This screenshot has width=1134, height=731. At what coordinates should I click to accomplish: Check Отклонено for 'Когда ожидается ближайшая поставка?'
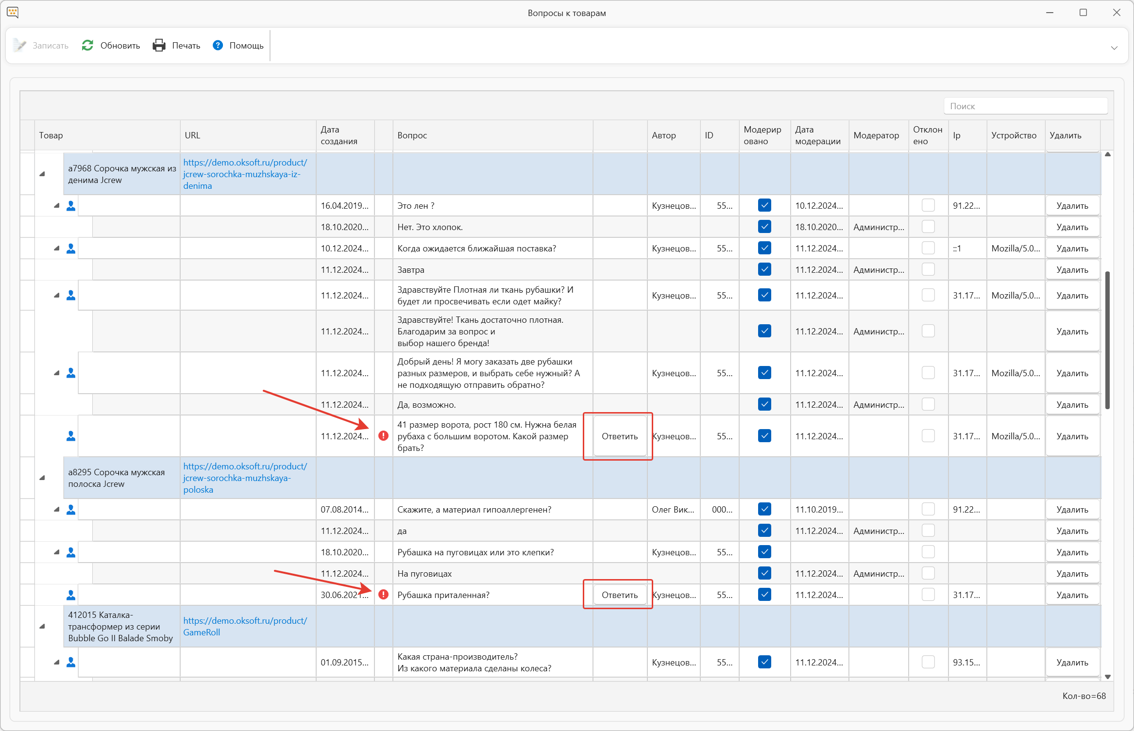tap(928, 248)
